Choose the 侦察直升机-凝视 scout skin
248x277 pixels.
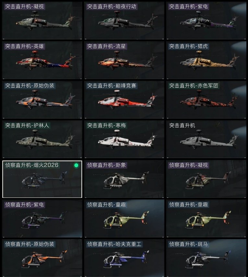pyautogui.click(x=206, y=179)
